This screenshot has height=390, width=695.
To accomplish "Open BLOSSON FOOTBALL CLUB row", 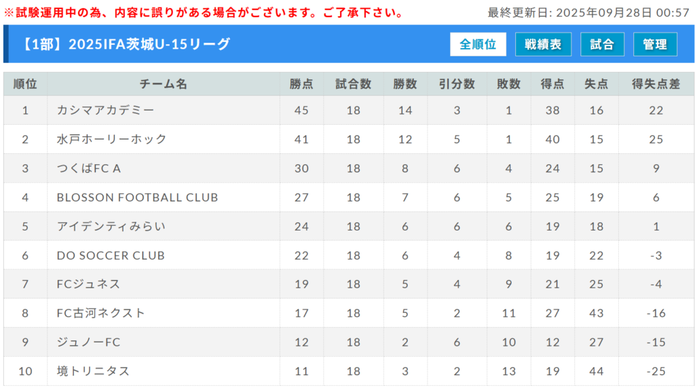I will 137,197.
